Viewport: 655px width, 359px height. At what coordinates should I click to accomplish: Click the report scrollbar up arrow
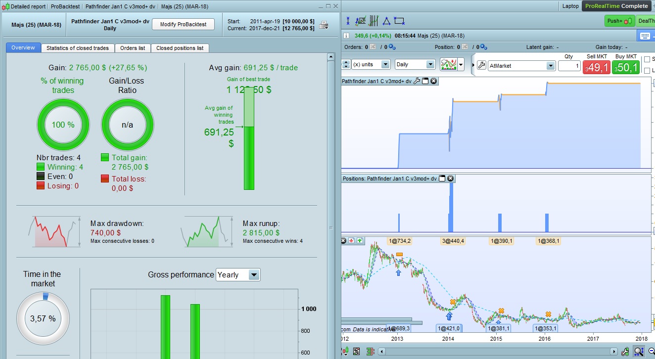[331, 57]
